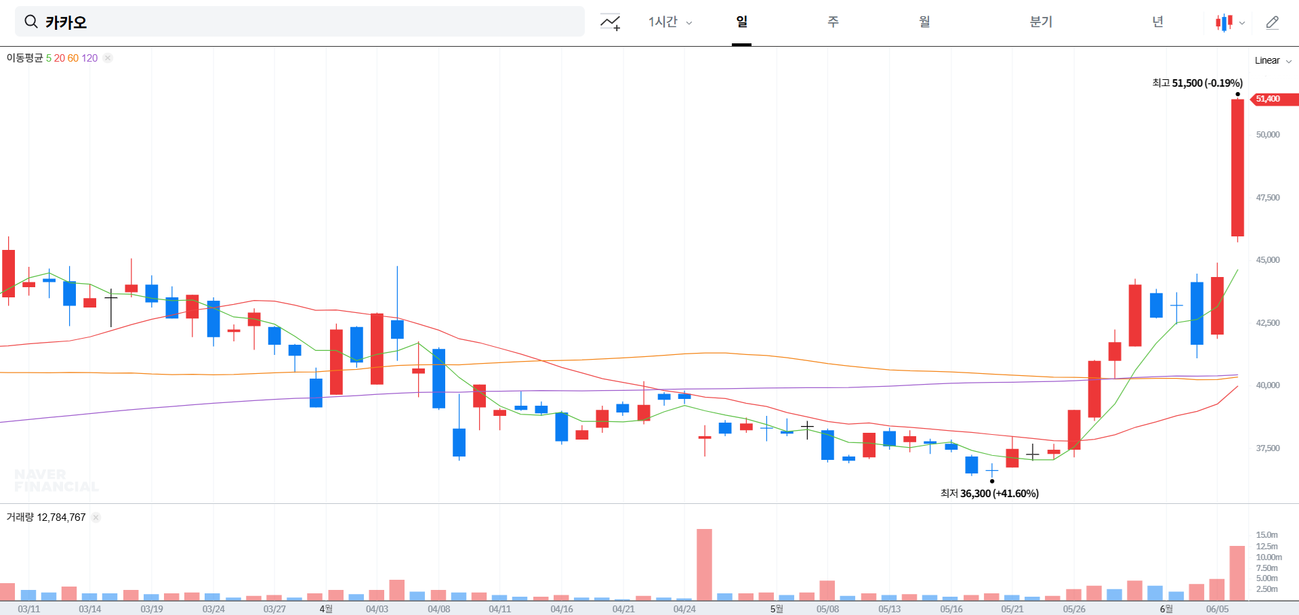This screenshot has height=615, width=1299.
Task: Click the 6월 month axis label
Action: [1166, 609]
